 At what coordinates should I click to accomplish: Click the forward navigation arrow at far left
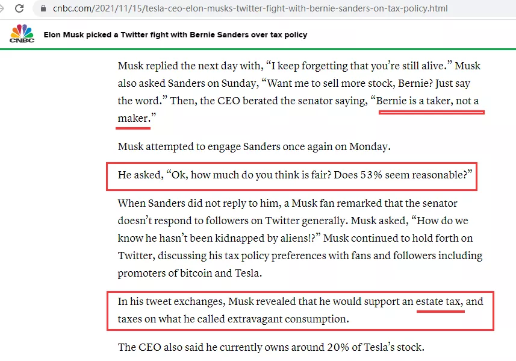point(2,9)
